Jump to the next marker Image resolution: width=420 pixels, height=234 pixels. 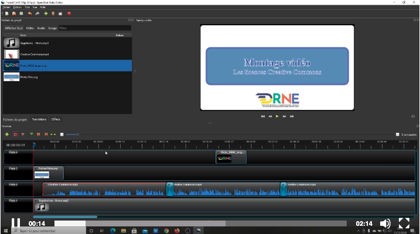[46, 134]
